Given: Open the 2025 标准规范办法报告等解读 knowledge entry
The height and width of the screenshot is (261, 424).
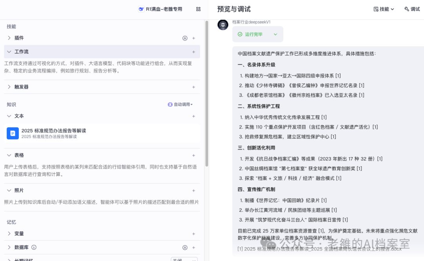Looking at the screenshot, I should [102, 133].
